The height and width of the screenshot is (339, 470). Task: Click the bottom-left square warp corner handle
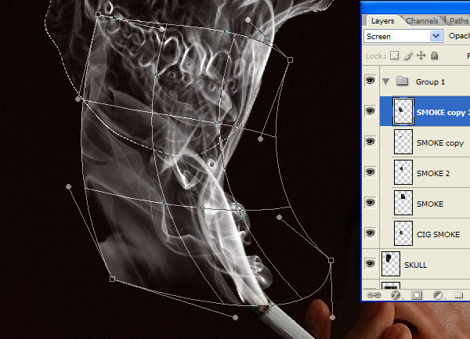click(112, 279)
